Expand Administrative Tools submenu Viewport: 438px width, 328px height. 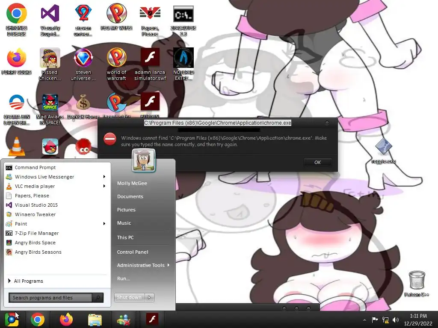(169, 265)
